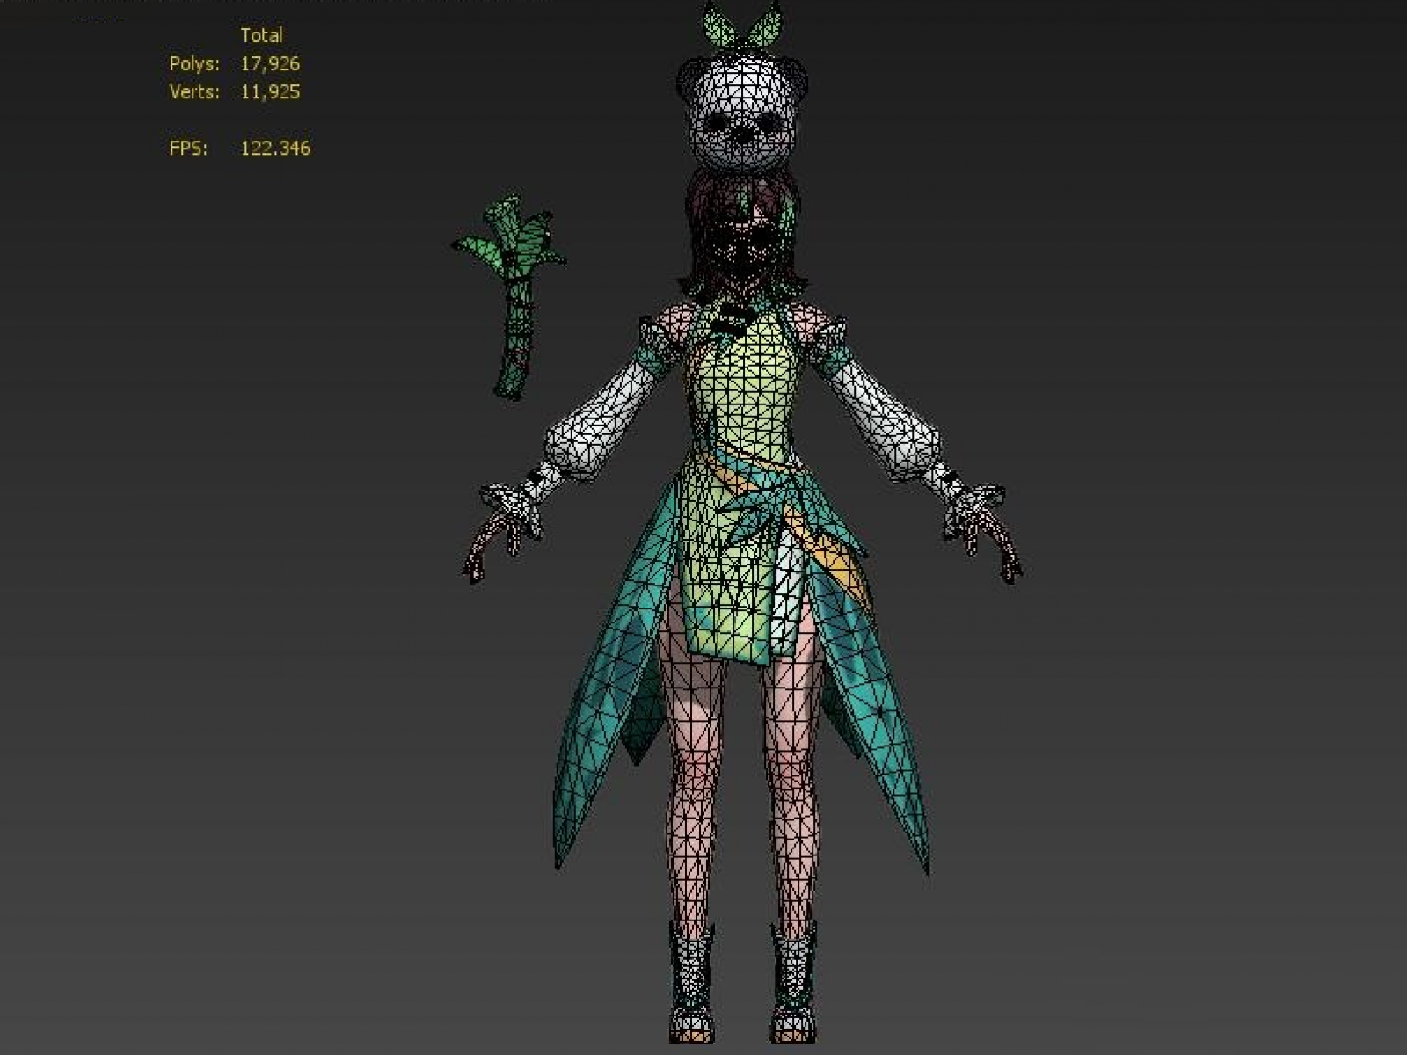The height and width of the screenshot is (1055, 1407).
Task: Click the 'Polys:' label in viewport stats
Action: (x=194, y=64)
